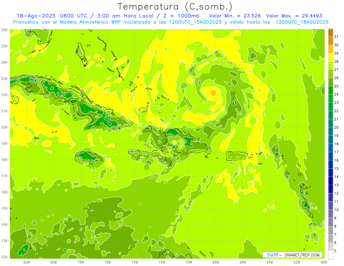Click the 15N latitude axis label
The height and width of the screenshot is (266, 344).
(4, 208)
